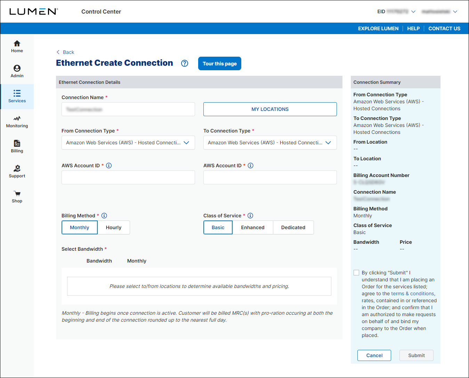This screenshot has width=469, height=378.
Task: Expand the EID selector dropdown
Action: (x=413, y=11)
